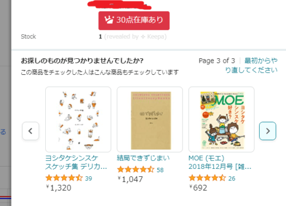Click the ¥692 price of MOE magazine
Viewport: 286px width, 206px height.
tap(198, 188)
